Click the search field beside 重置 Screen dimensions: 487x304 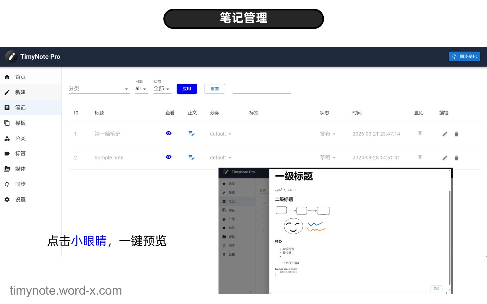pyautogui.click(x=261, y=89)
